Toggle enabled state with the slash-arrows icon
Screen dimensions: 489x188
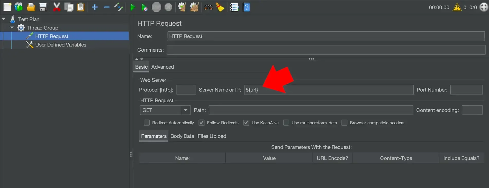pos(119,7)
